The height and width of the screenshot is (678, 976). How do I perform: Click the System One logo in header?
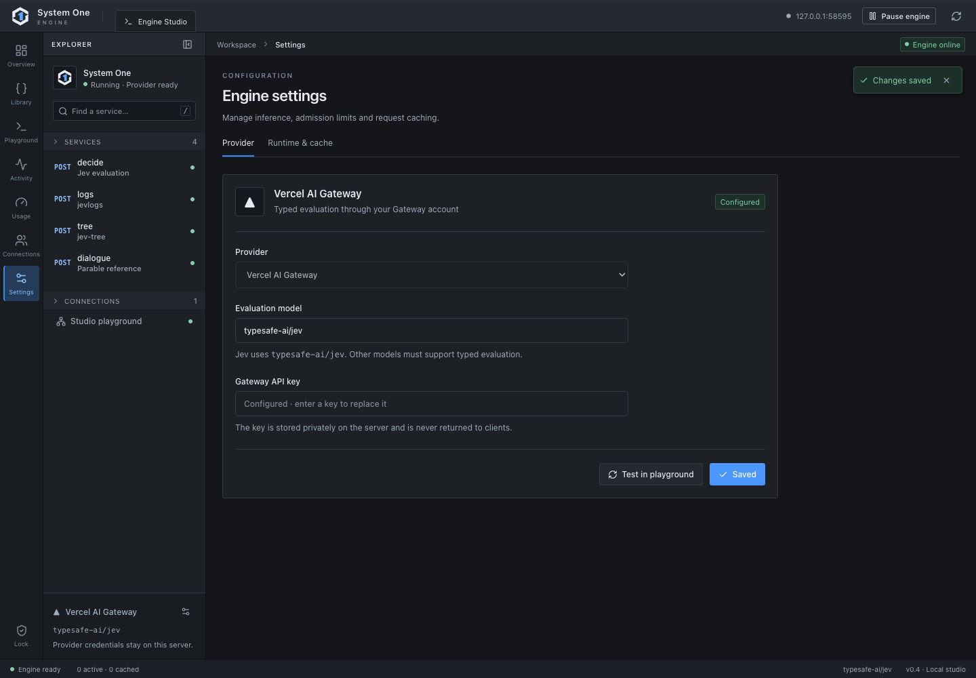[x=20, y=16]
